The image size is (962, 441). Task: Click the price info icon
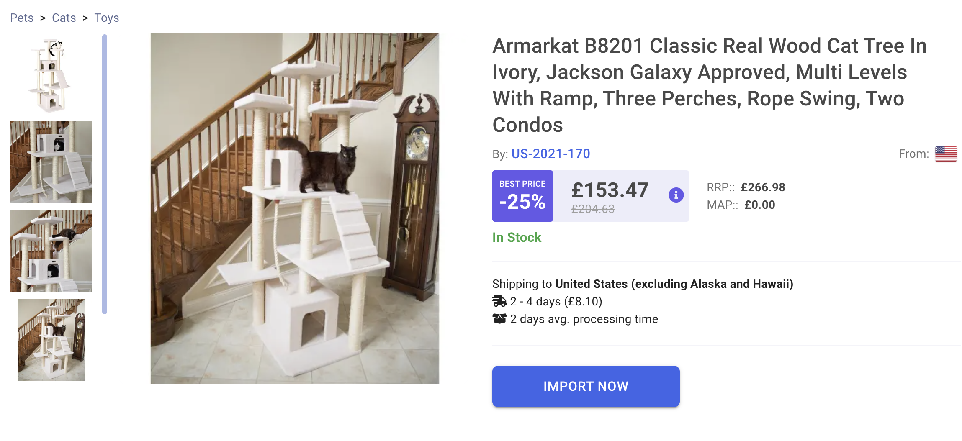676,195
